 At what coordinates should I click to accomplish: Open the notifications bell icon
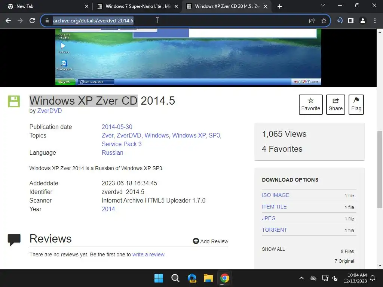(x=373, y=278)
